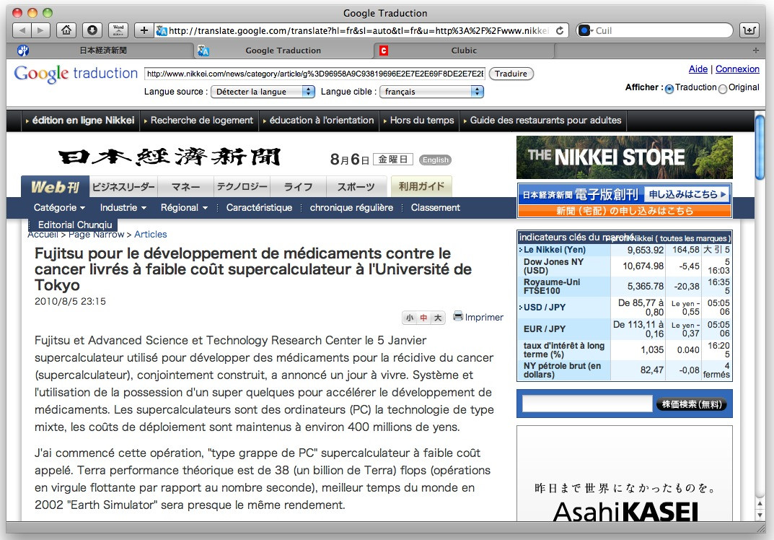Screen dimensions: 774x540
Task: Open the テクノロジー section tab
Action: [242, 187]
